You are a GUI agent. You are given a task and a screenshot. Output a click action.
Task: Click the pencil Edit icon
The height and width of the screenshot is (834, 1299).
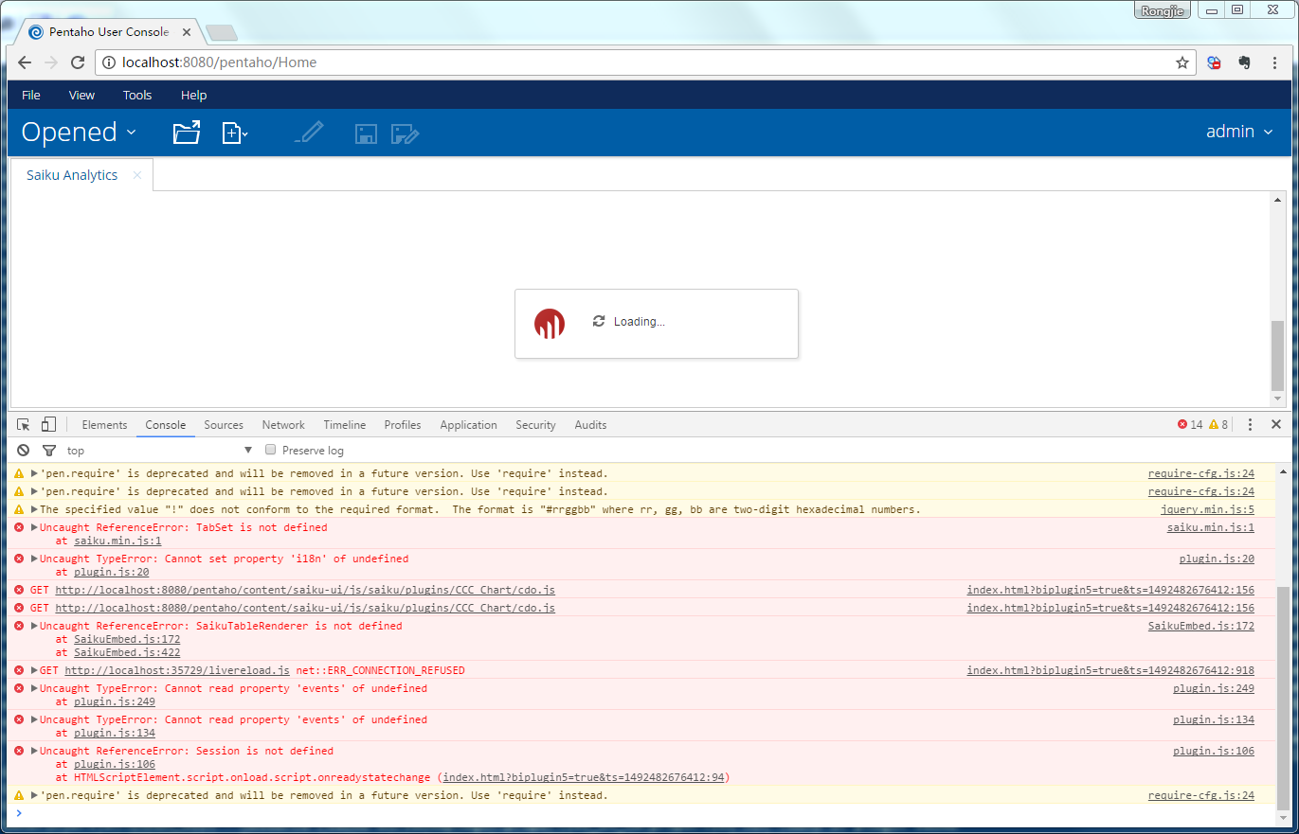(x=309, y=133)
